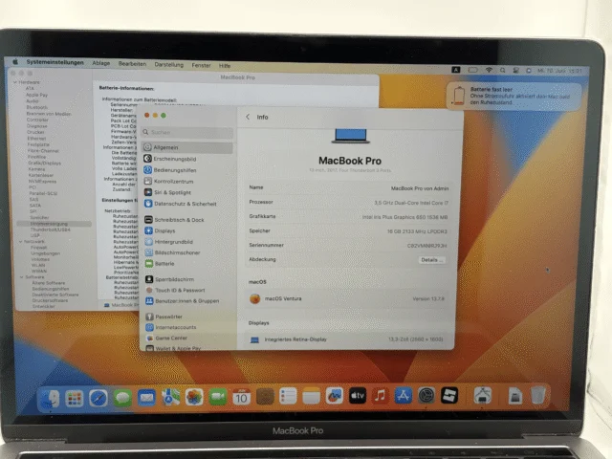
Task: Open the Ablage menu
Action: click(101, 63)
